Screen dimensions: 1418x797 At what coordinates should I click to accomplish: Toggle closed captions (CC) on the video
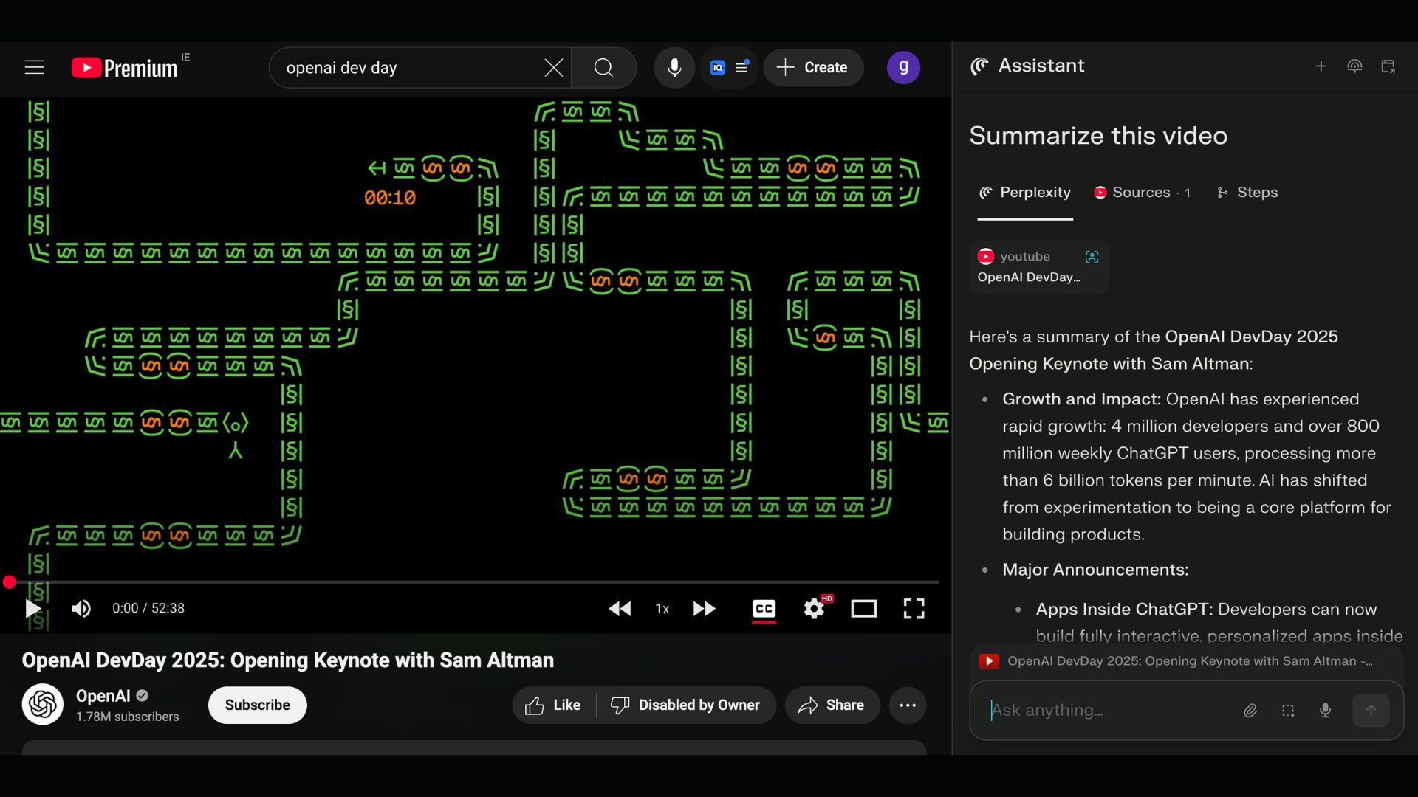[x=764, y=608]
